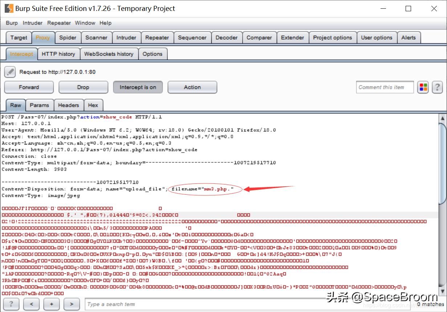Click the Accept-Language header line
447x312 pixels.
tap(86, 143)
